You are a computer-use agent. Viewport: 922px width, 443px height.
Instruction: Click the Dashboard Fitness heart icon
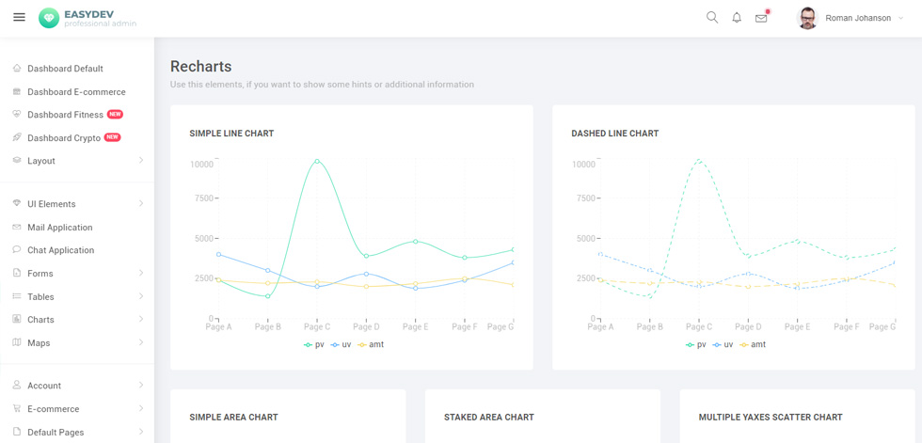17,115
